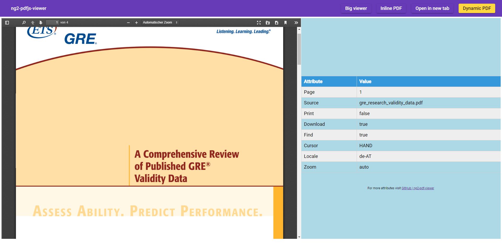Click the ng2-pdfjs-viewer app title
The height and width of the screenshot is (249, 502).
point(29,8)
